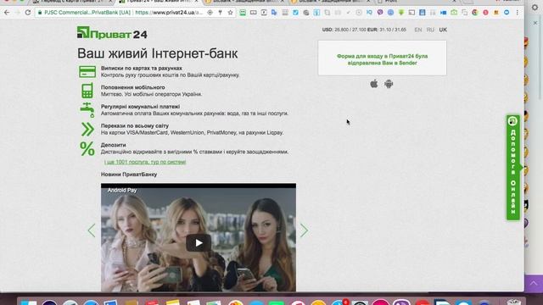Click the 'Новини ПриватБанку' heading
This screenshot has width=543, height=305.
pos(129,175)
